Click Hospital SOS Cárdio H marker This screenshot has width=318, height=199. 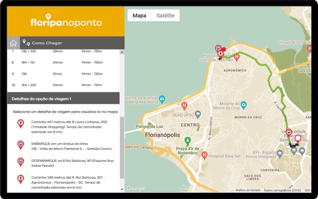[309, 49]
